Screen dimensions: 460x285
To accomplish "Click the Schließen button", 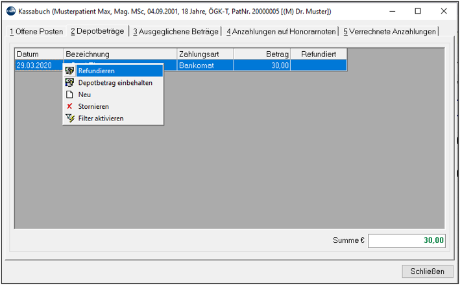I will pos(427,271).
